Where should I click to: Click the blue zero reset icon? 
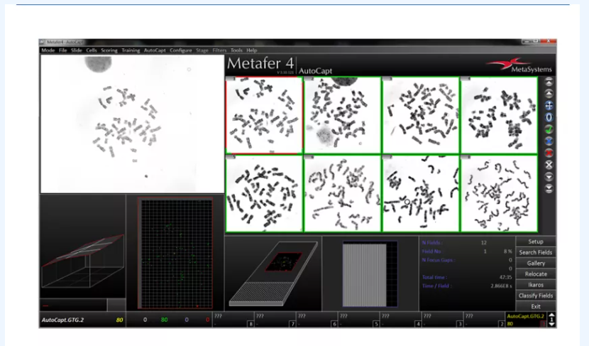point(549,117)
